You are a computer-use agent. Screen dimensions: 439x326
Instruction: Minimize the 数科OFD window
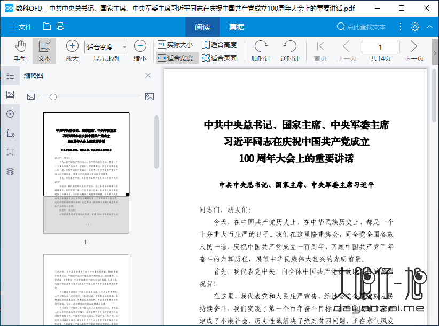(378, 8)
